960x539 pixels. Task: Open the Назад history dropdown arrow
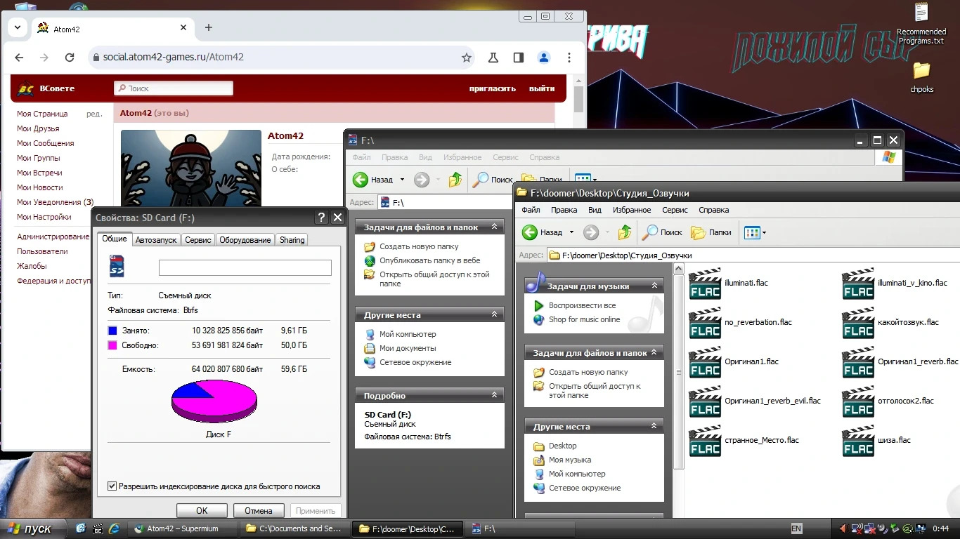(x=571, y=232)
